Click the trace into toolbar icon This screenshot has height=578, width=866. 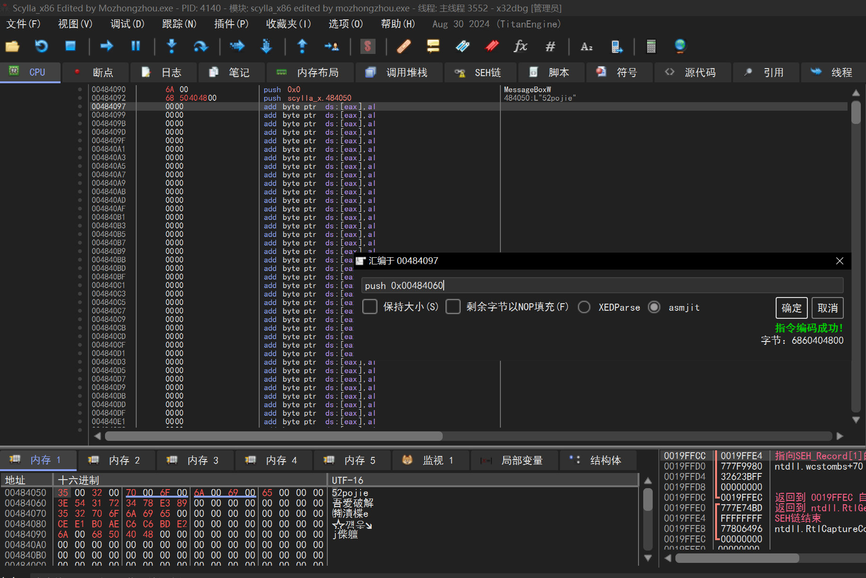pyautogui.click(x=237, y=46)
